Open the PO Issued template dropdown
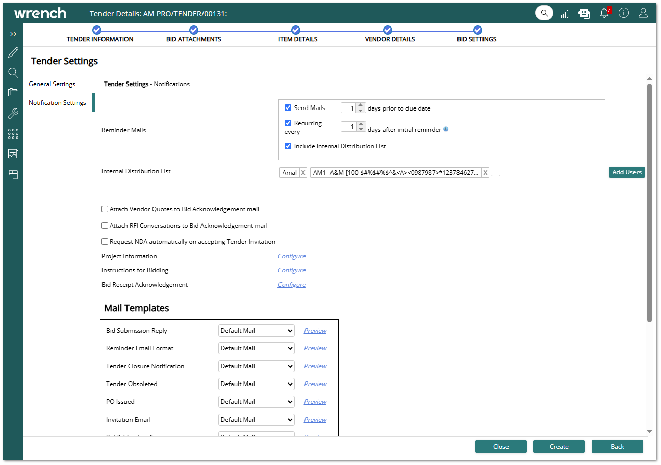 [257, 402]
